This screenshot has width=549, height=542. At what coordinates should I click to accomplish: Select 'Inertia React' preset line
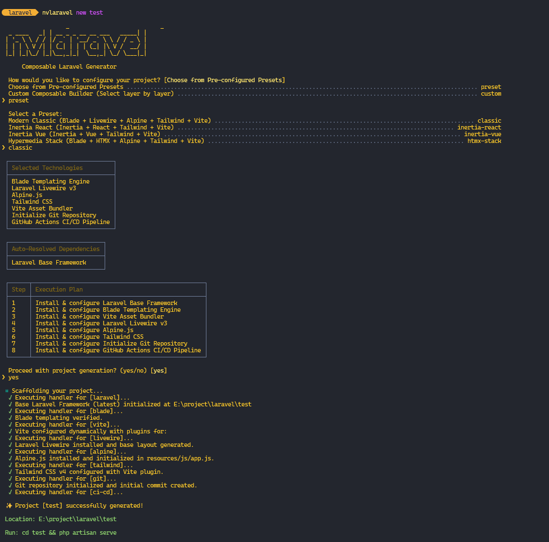pyautogui.click(x=255, y=127)
